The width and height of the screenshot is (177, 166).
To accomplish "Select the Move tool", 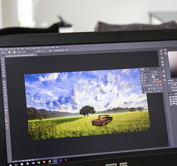I will pos(2,59).
